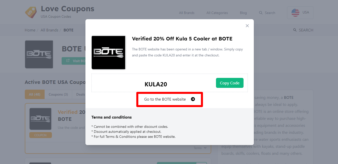This screenshot has height=164, width=338.
Task: Click the Home breadcrumb link
Action: (x=30, y=30)
